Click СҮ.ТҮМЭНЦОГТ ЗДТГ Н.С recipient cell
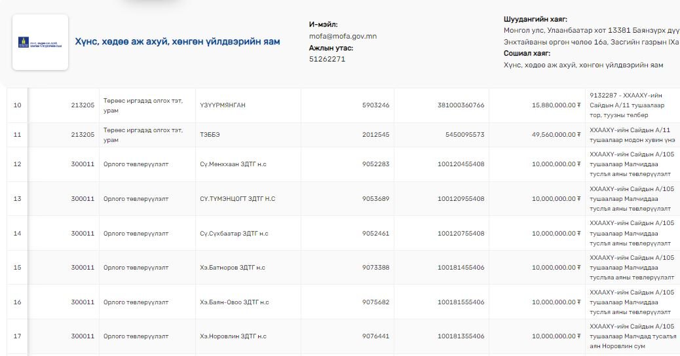680x356 pixels. (x=237, y=199)
